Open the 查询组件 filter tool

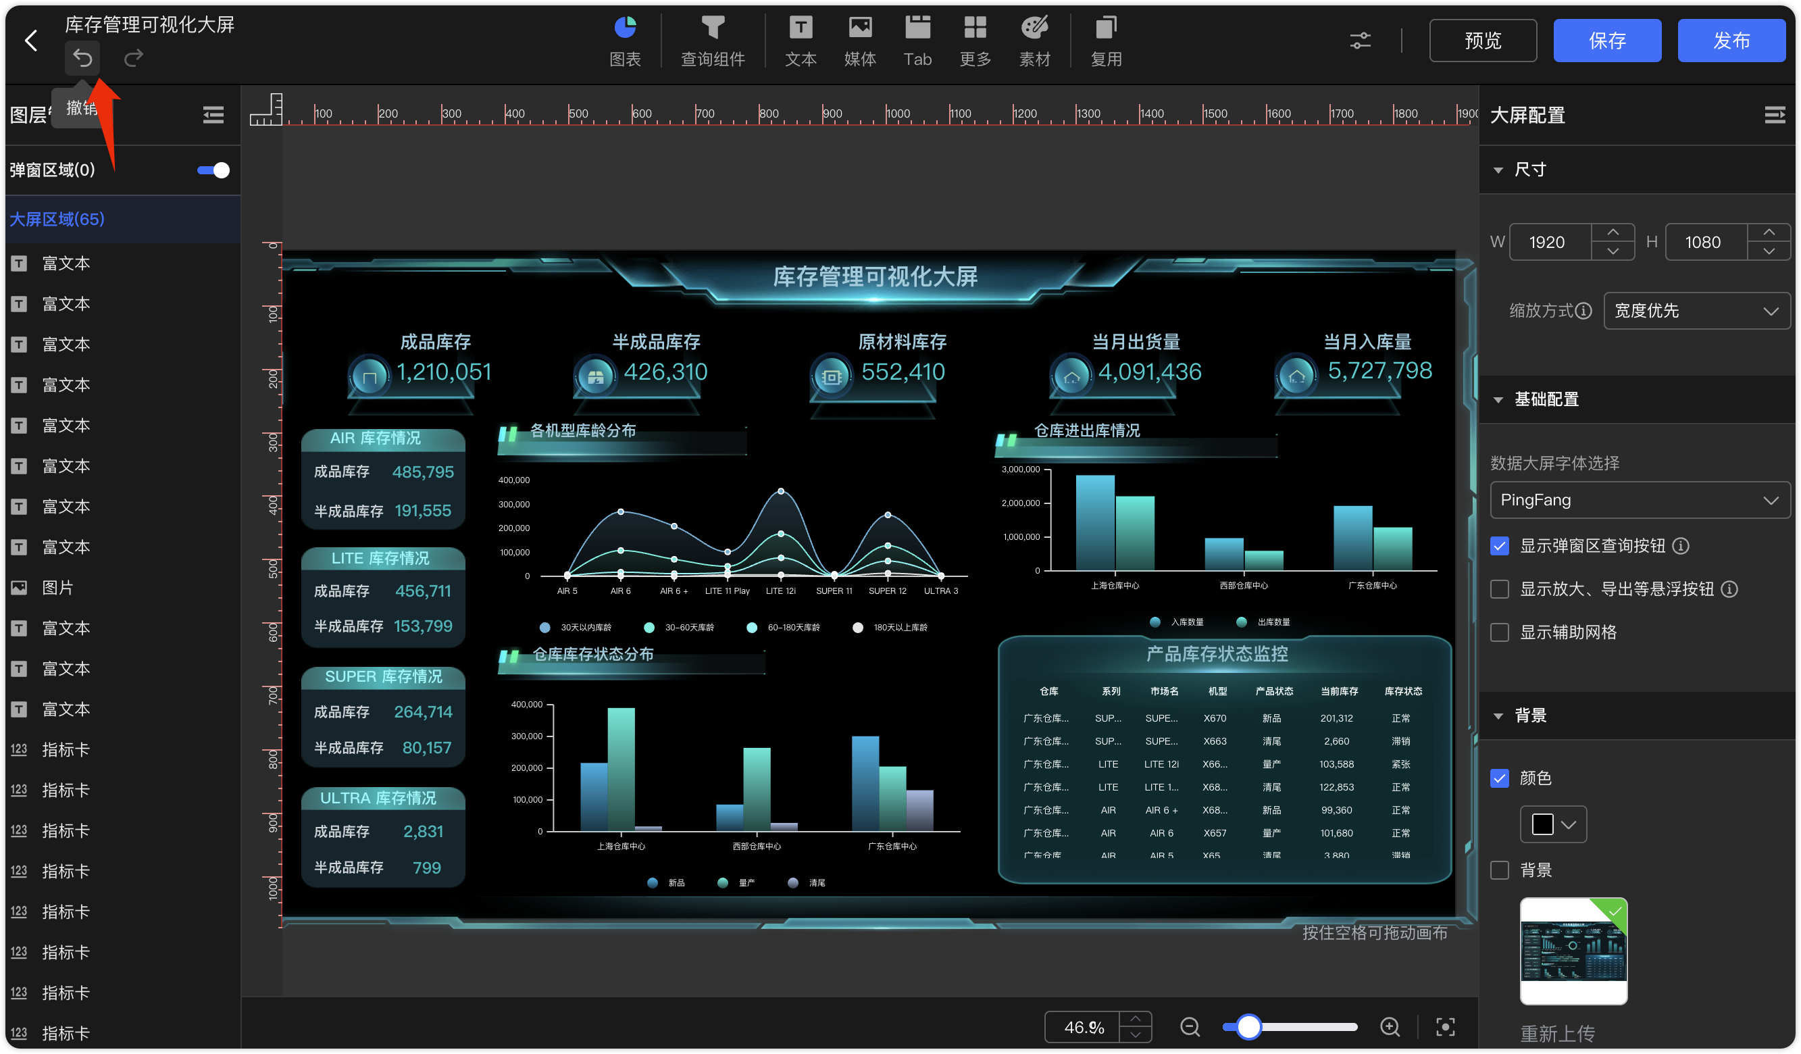coord(713,41)
